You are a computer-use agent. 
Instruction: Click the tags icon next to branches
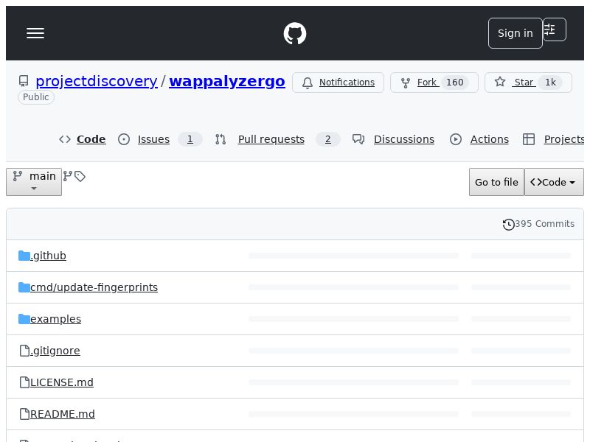(x=80, y=176)
